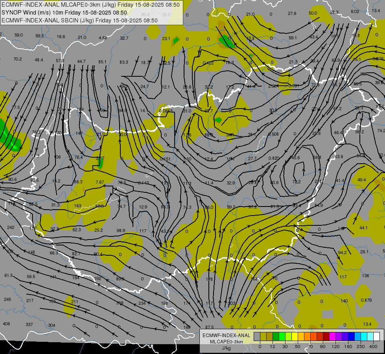Click the map value 85.1

pyautogui.click(x=102, y=62)
